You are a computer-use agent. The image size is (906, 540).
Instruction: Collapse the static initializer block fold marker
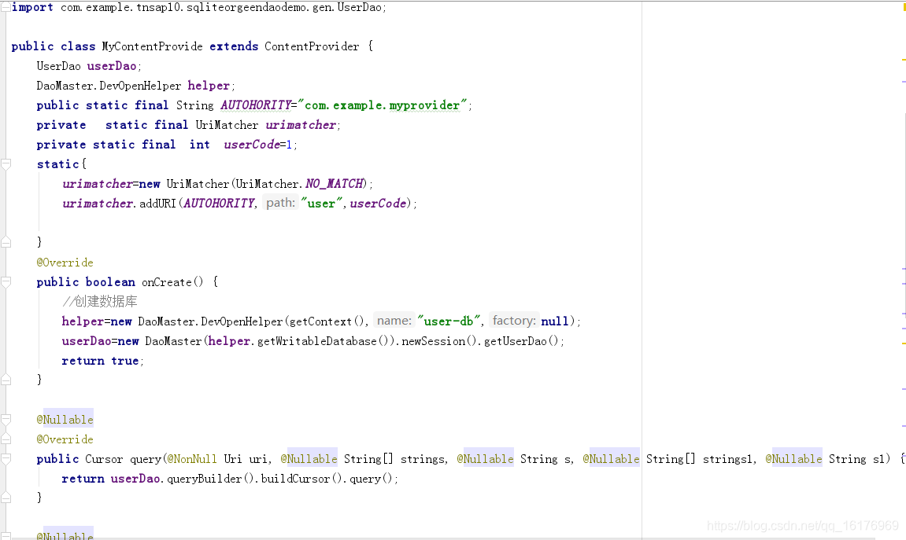[6, 164]
